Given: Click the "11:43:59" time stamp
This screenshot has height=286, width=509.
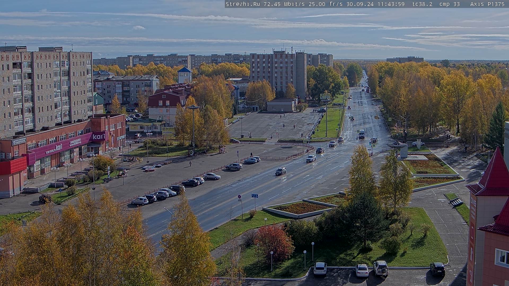Looking at the screenshot, I should [392, 4].
